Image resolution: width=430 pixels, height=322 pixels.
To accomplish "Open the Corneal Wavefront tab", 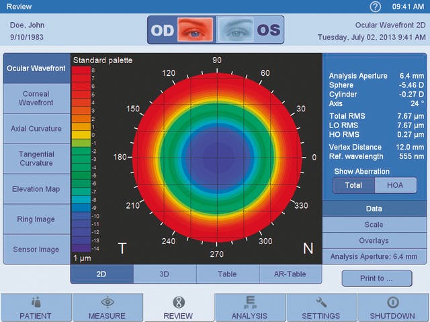I will [x=36, y=99].
